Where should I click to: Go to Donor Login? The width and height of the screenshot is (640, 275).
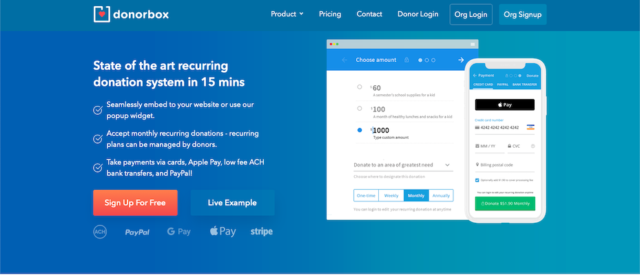coord(418,14)
